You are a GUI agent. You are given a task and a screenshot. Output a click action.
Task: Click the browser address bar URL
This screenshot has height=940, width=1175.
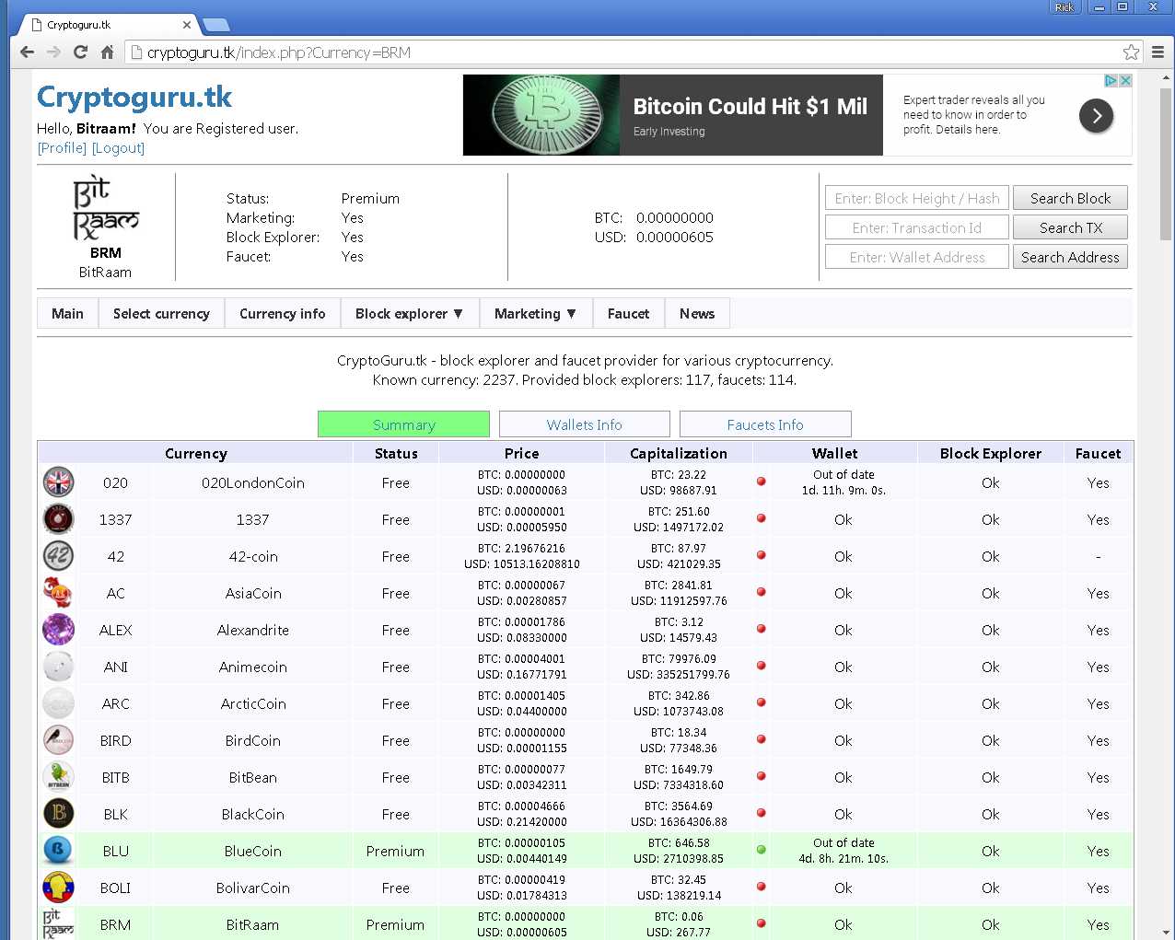pos(279,52)
